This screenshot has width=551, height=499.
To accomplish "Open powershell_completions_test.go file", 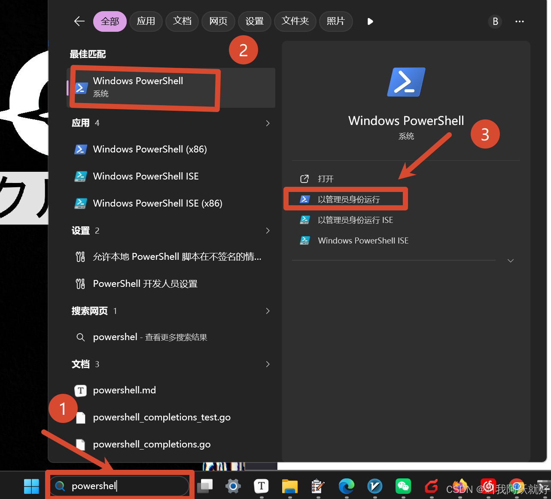I will click(171, 417).
